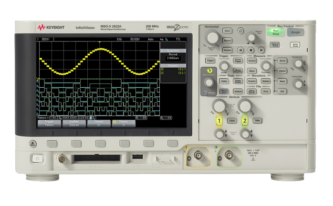The height and width of the screenshot is (206, 333).
Task: Push the Force Trigger key
Action: pyautogui.click(x=238, y=61)
